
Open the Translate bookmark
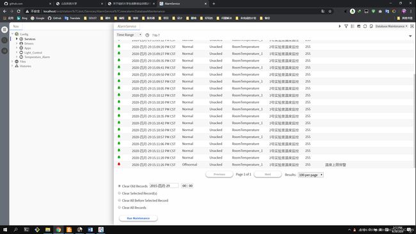(72, 19)
